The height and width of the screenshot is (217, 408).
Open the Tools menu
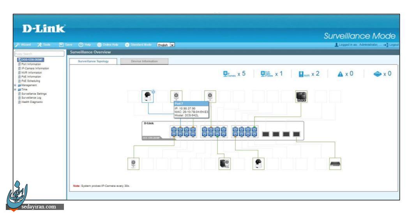44,45
